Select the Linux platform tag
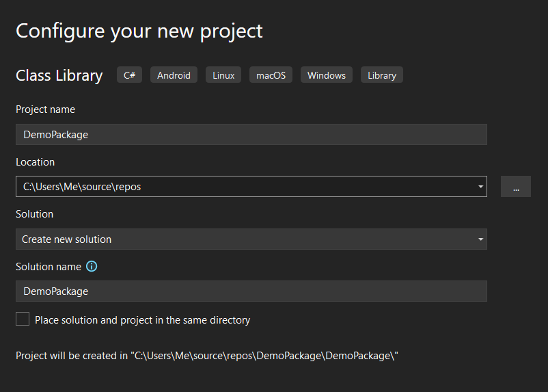The image size is (548, 392). tap(223, 75)
